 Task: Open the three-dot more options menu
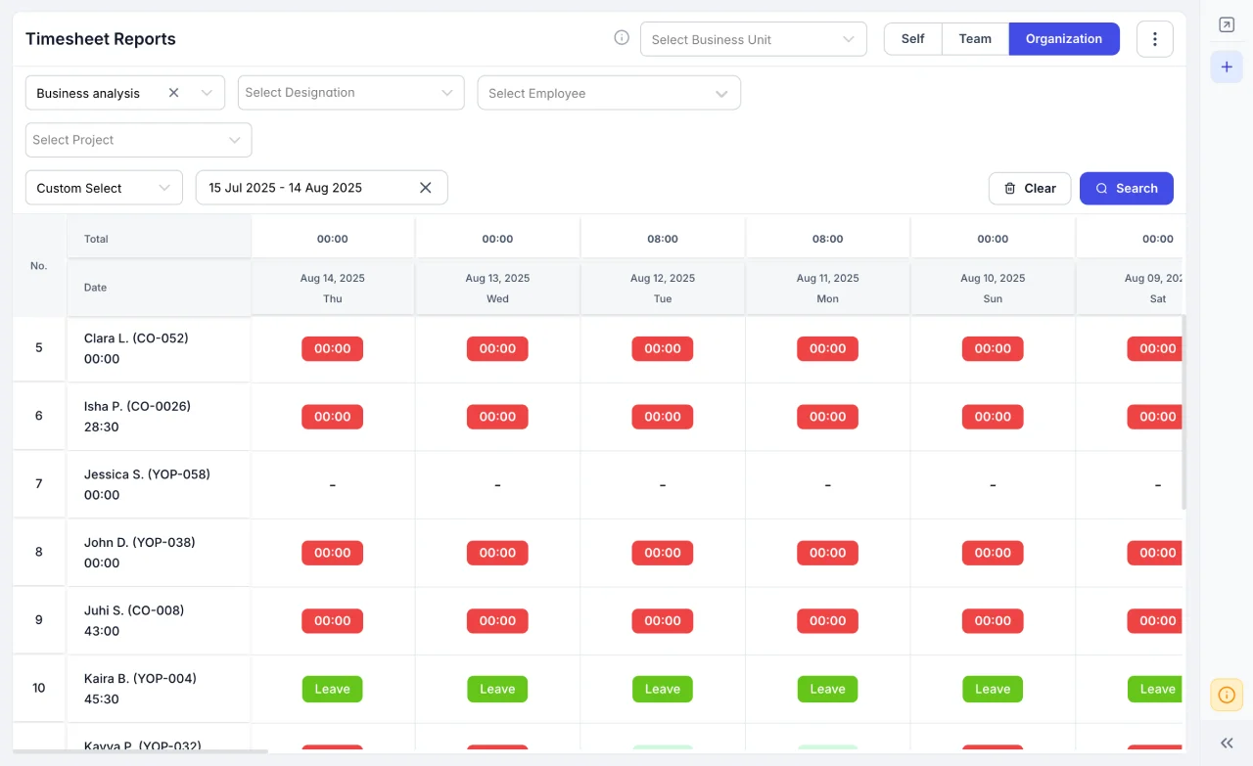pyautogui.click(x=1155, y=39)
